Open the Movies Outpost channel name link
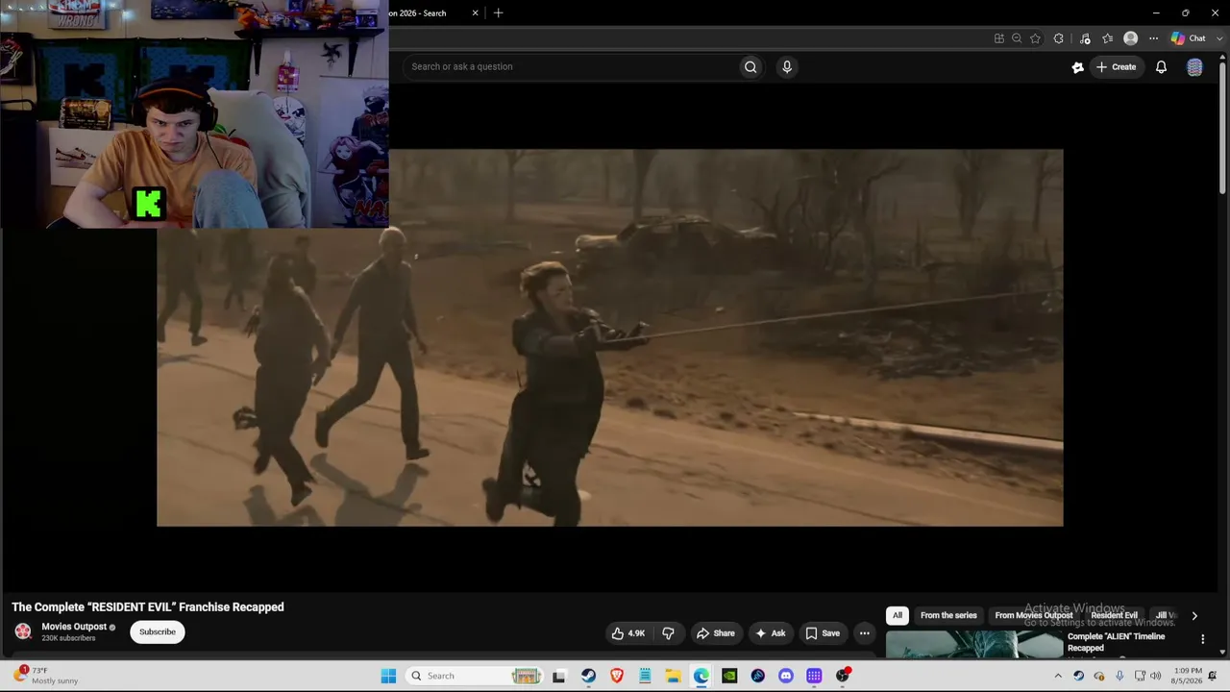Image resolution: width=1230 pixels, height=692 pixels. coord(74,627)
